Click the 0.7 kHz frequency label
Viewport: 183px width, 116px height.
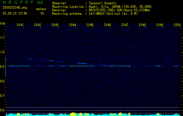pyautogui.click(x=3, y=95)
